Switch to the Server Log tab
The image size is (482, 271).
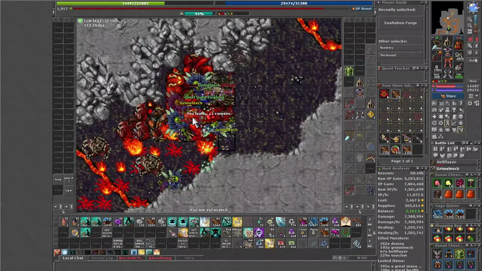(x=102, y=258)
